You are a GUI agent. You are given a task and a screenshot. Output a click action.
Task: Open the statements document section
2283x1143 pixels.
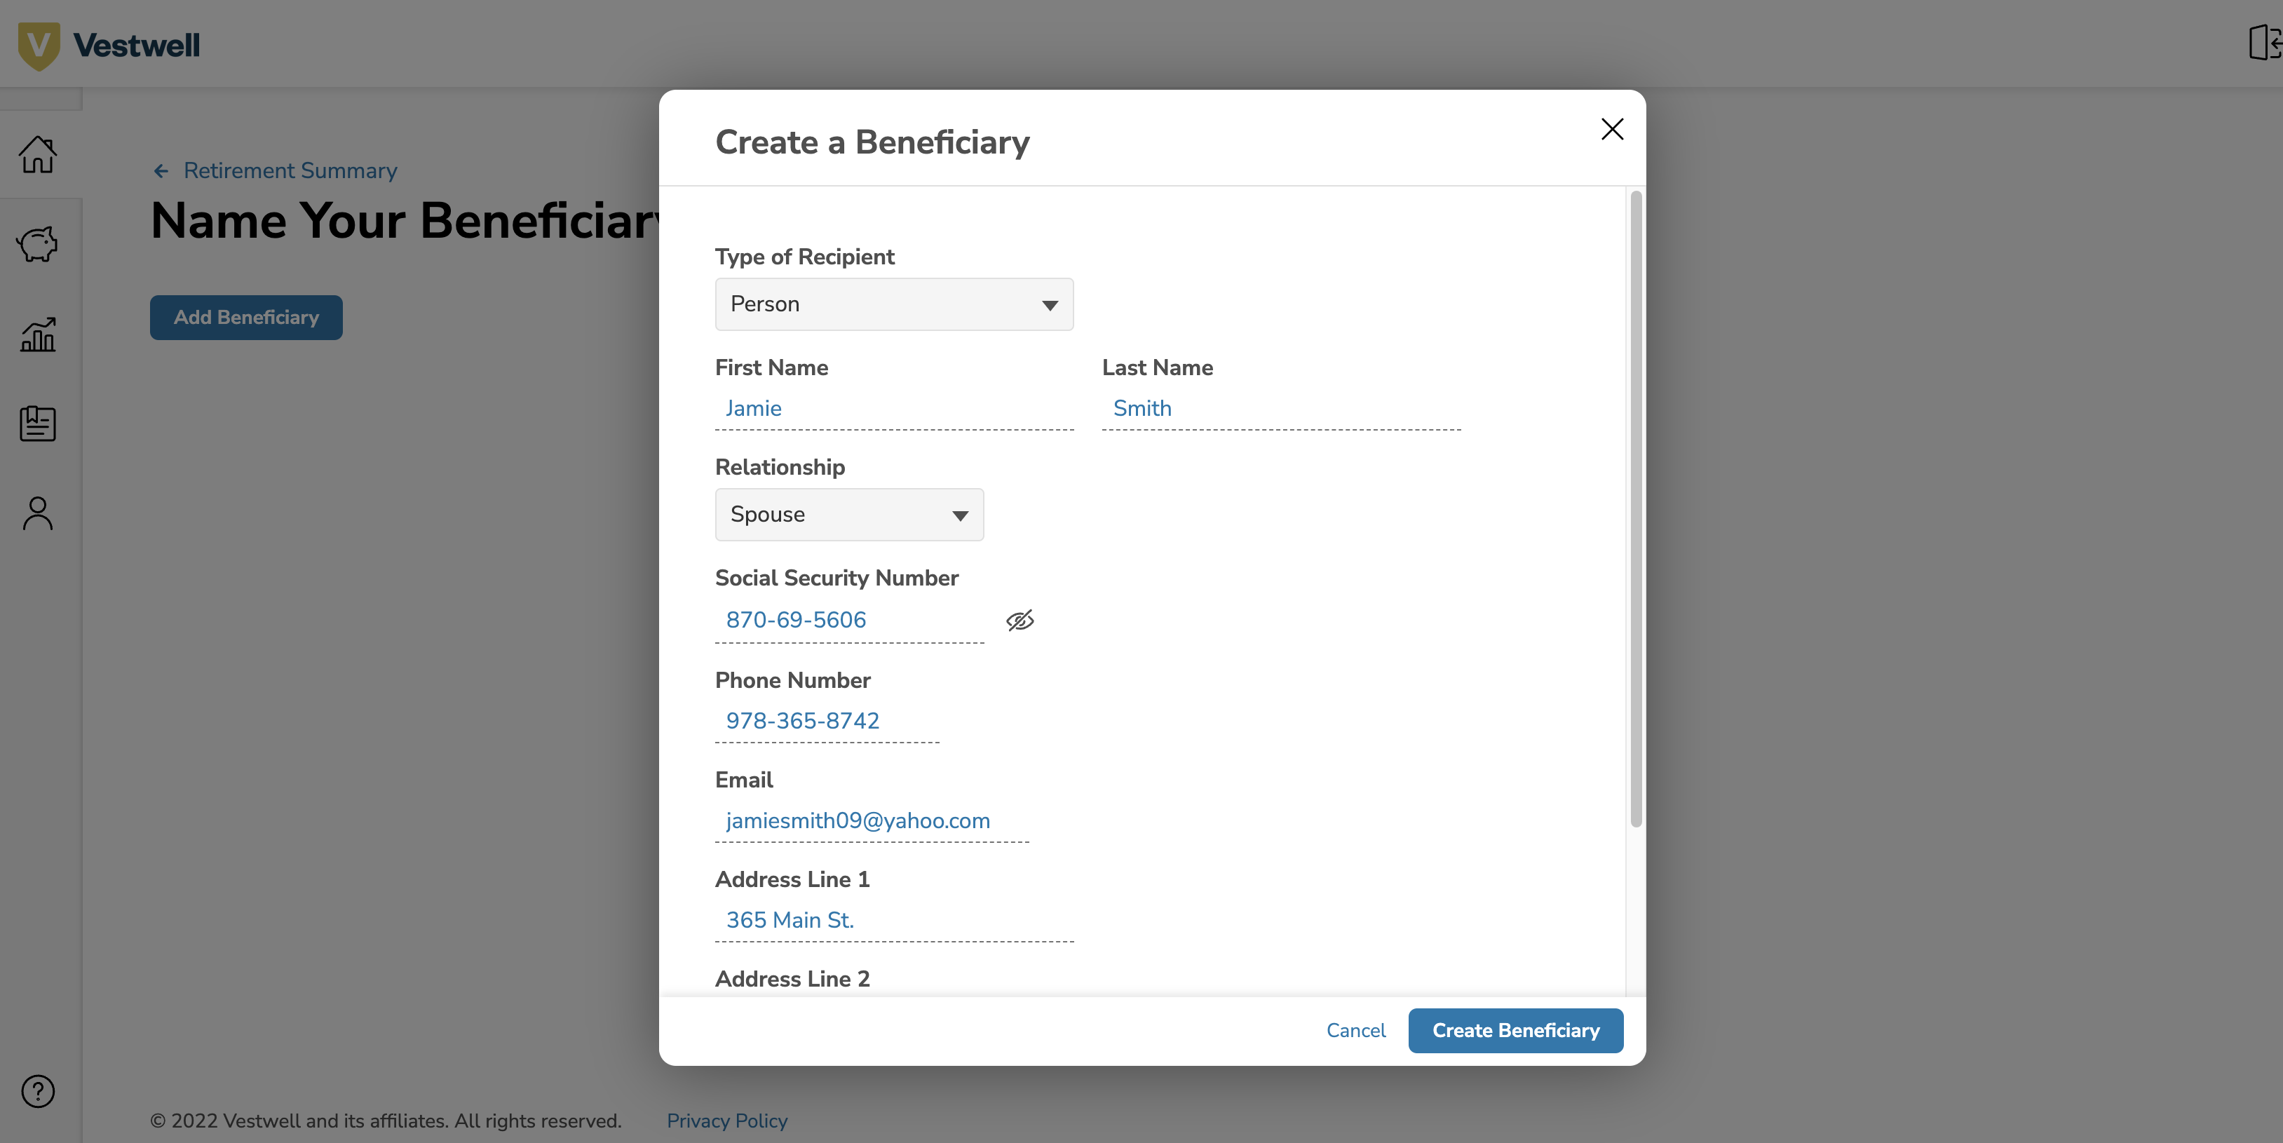point(37,424)
